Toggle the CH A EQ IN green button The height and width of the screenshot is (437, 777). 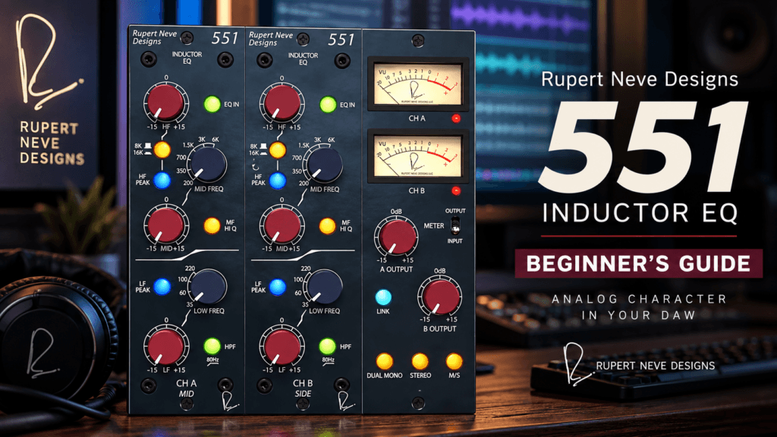point(212,105)
